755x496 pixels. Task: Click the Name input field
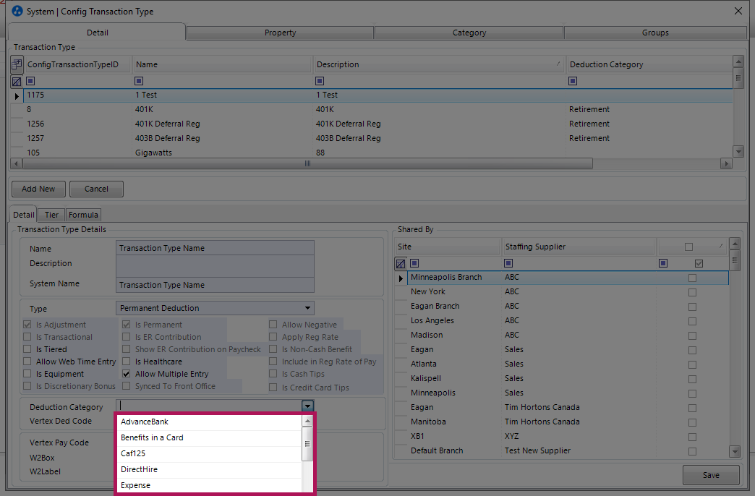point(215,248)
